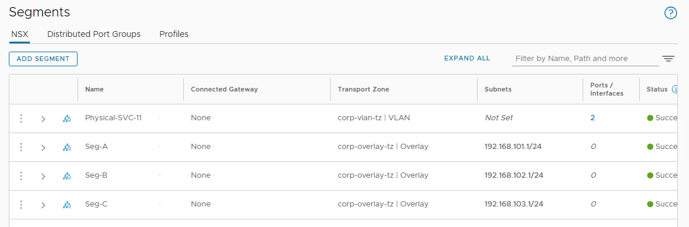The width and height of the screenshot is (689, 227).
Task: View topology icon for Seg-A
Action: [x=67, y=148]
